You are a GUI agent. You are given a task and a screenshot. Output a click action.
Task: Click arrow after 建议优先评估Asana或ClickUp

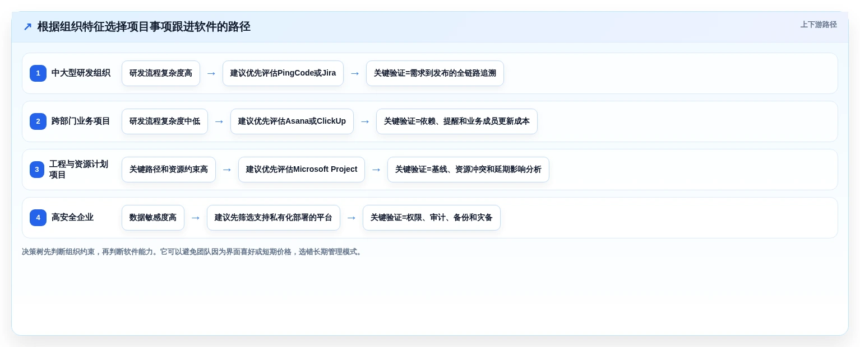[365, 121]
